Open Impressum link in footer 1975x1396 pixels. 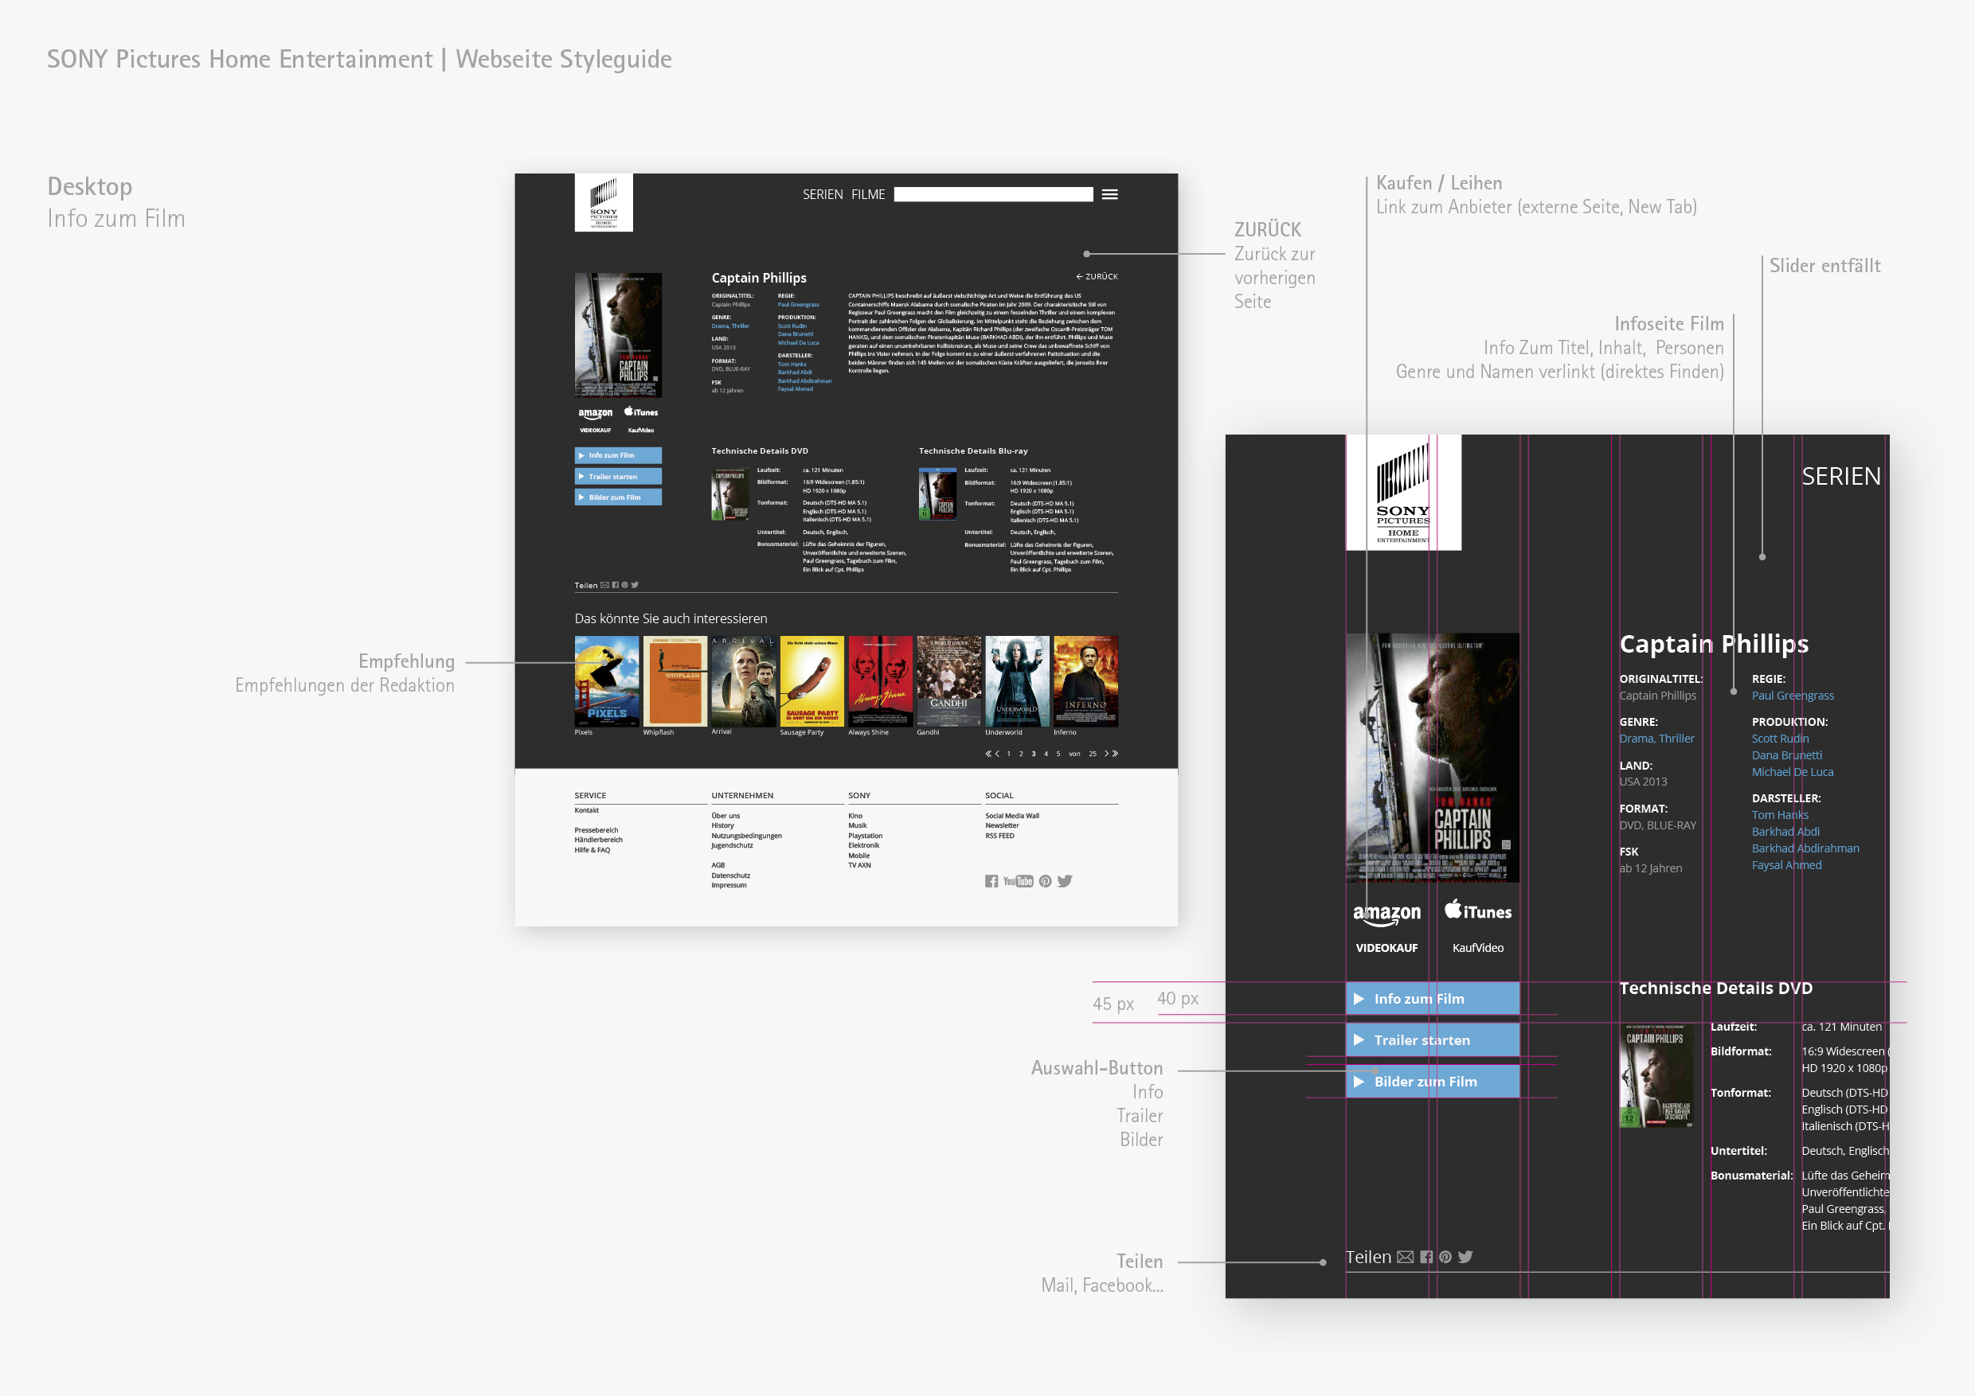click(x=729, y=885)
